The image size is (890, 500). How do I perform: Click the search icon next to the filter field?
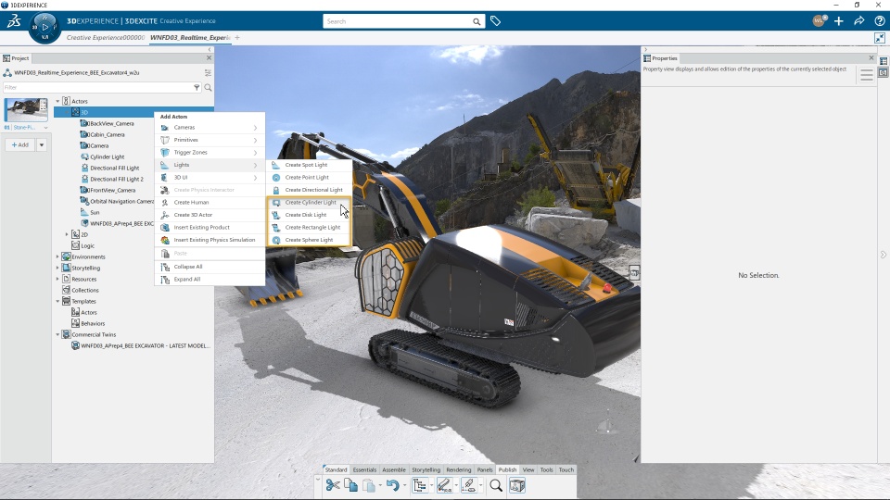[209, 87]
